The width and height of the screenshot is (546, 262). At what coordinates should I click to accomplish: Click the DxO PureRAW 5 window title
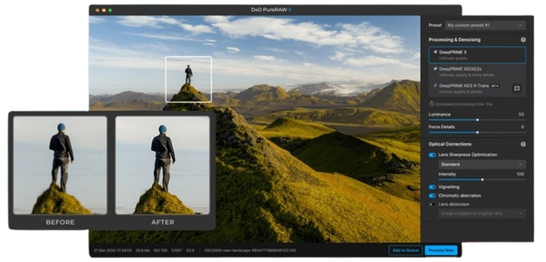271,10
